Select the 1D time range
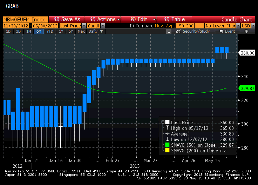258x185 pixels. pyautogui.click(x=8, y=31)
